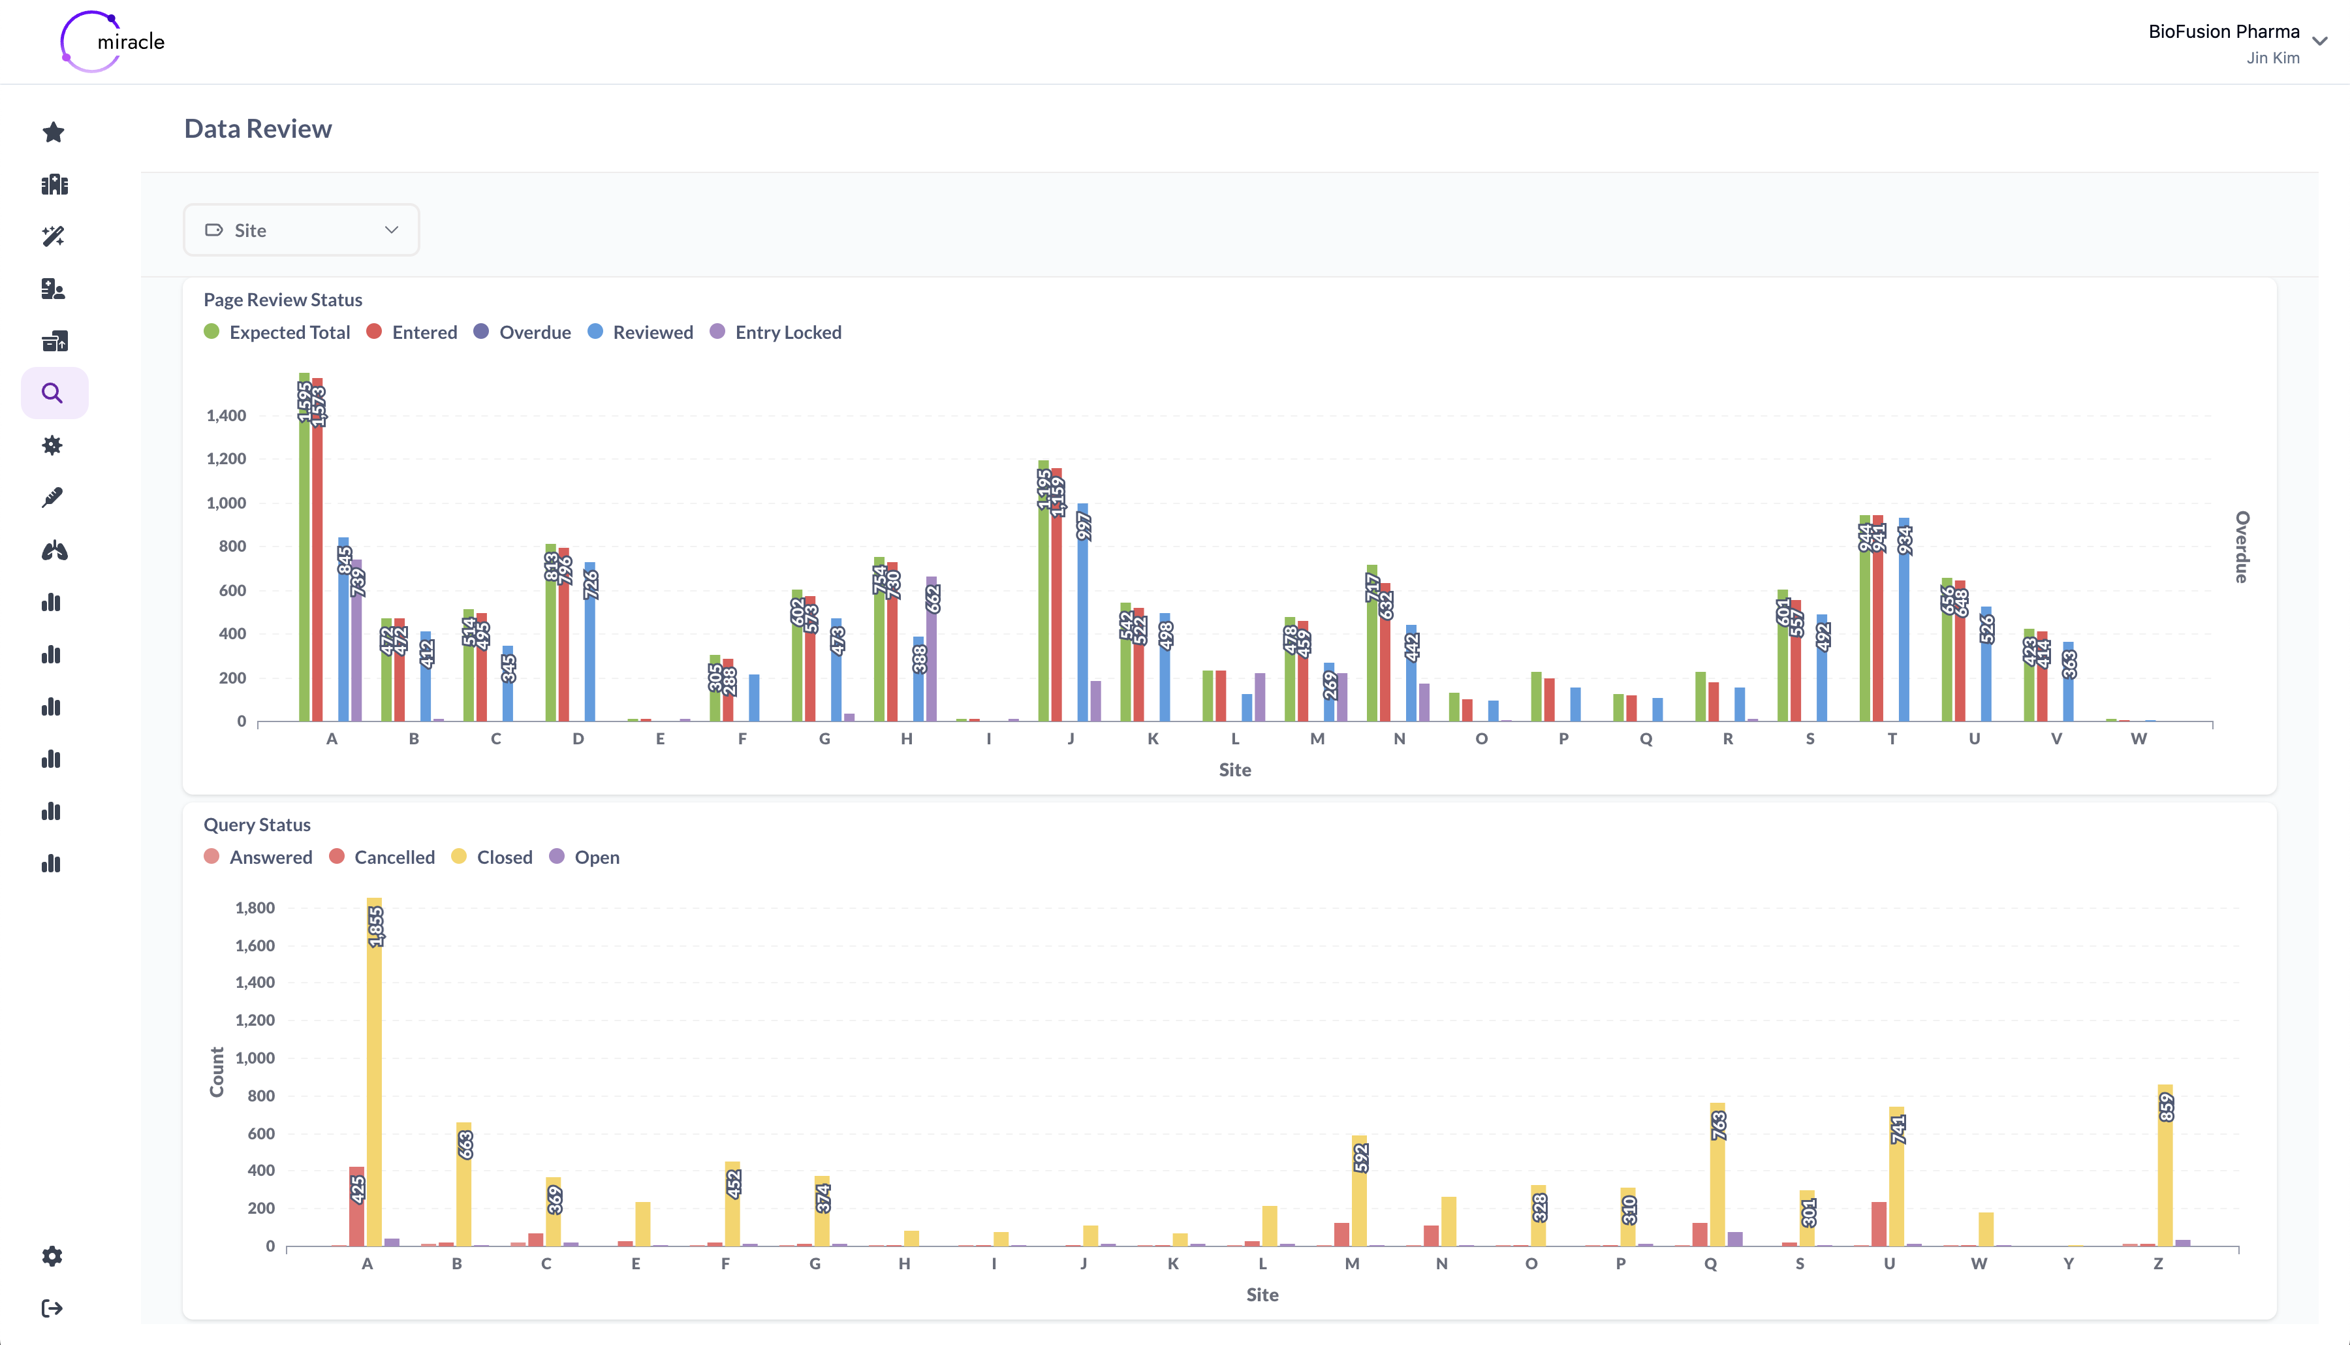2350x1345 pixels.
Task: Click the patient record sidebar icon
Action: [x=54, y=289]
